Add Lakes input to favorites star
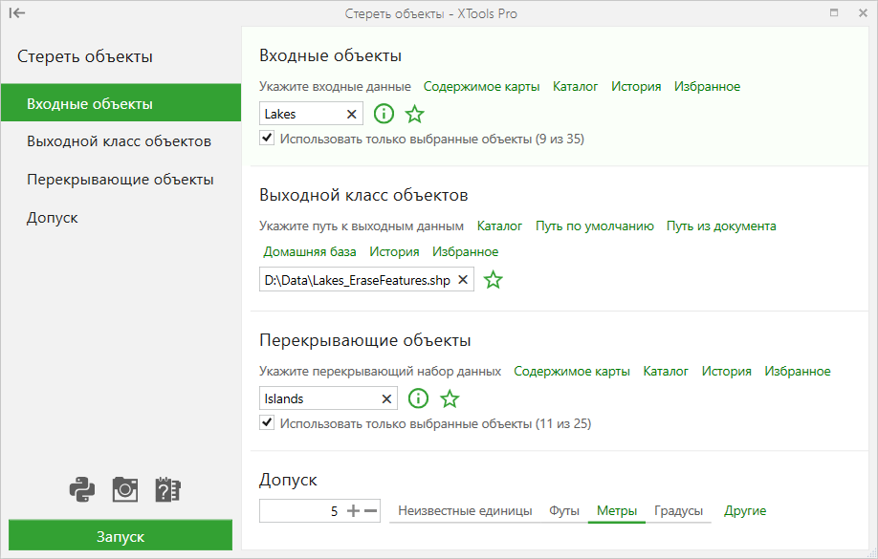This screenshot has width=878, height=559. [414, 114]
